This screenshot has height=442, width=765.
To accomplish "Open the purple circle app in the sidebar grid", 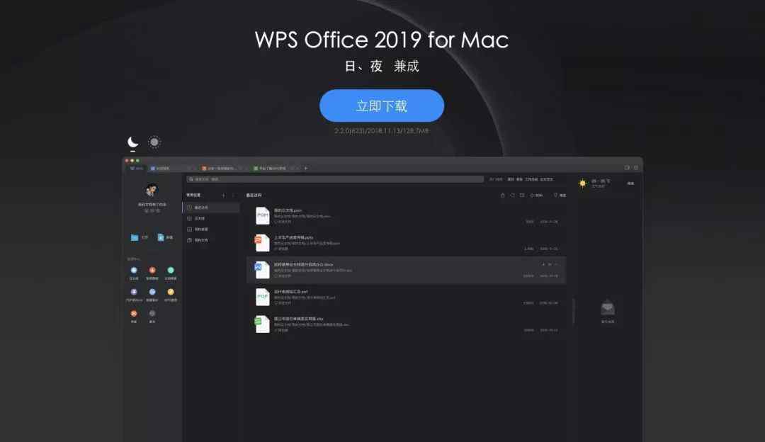I will [134, 292].
